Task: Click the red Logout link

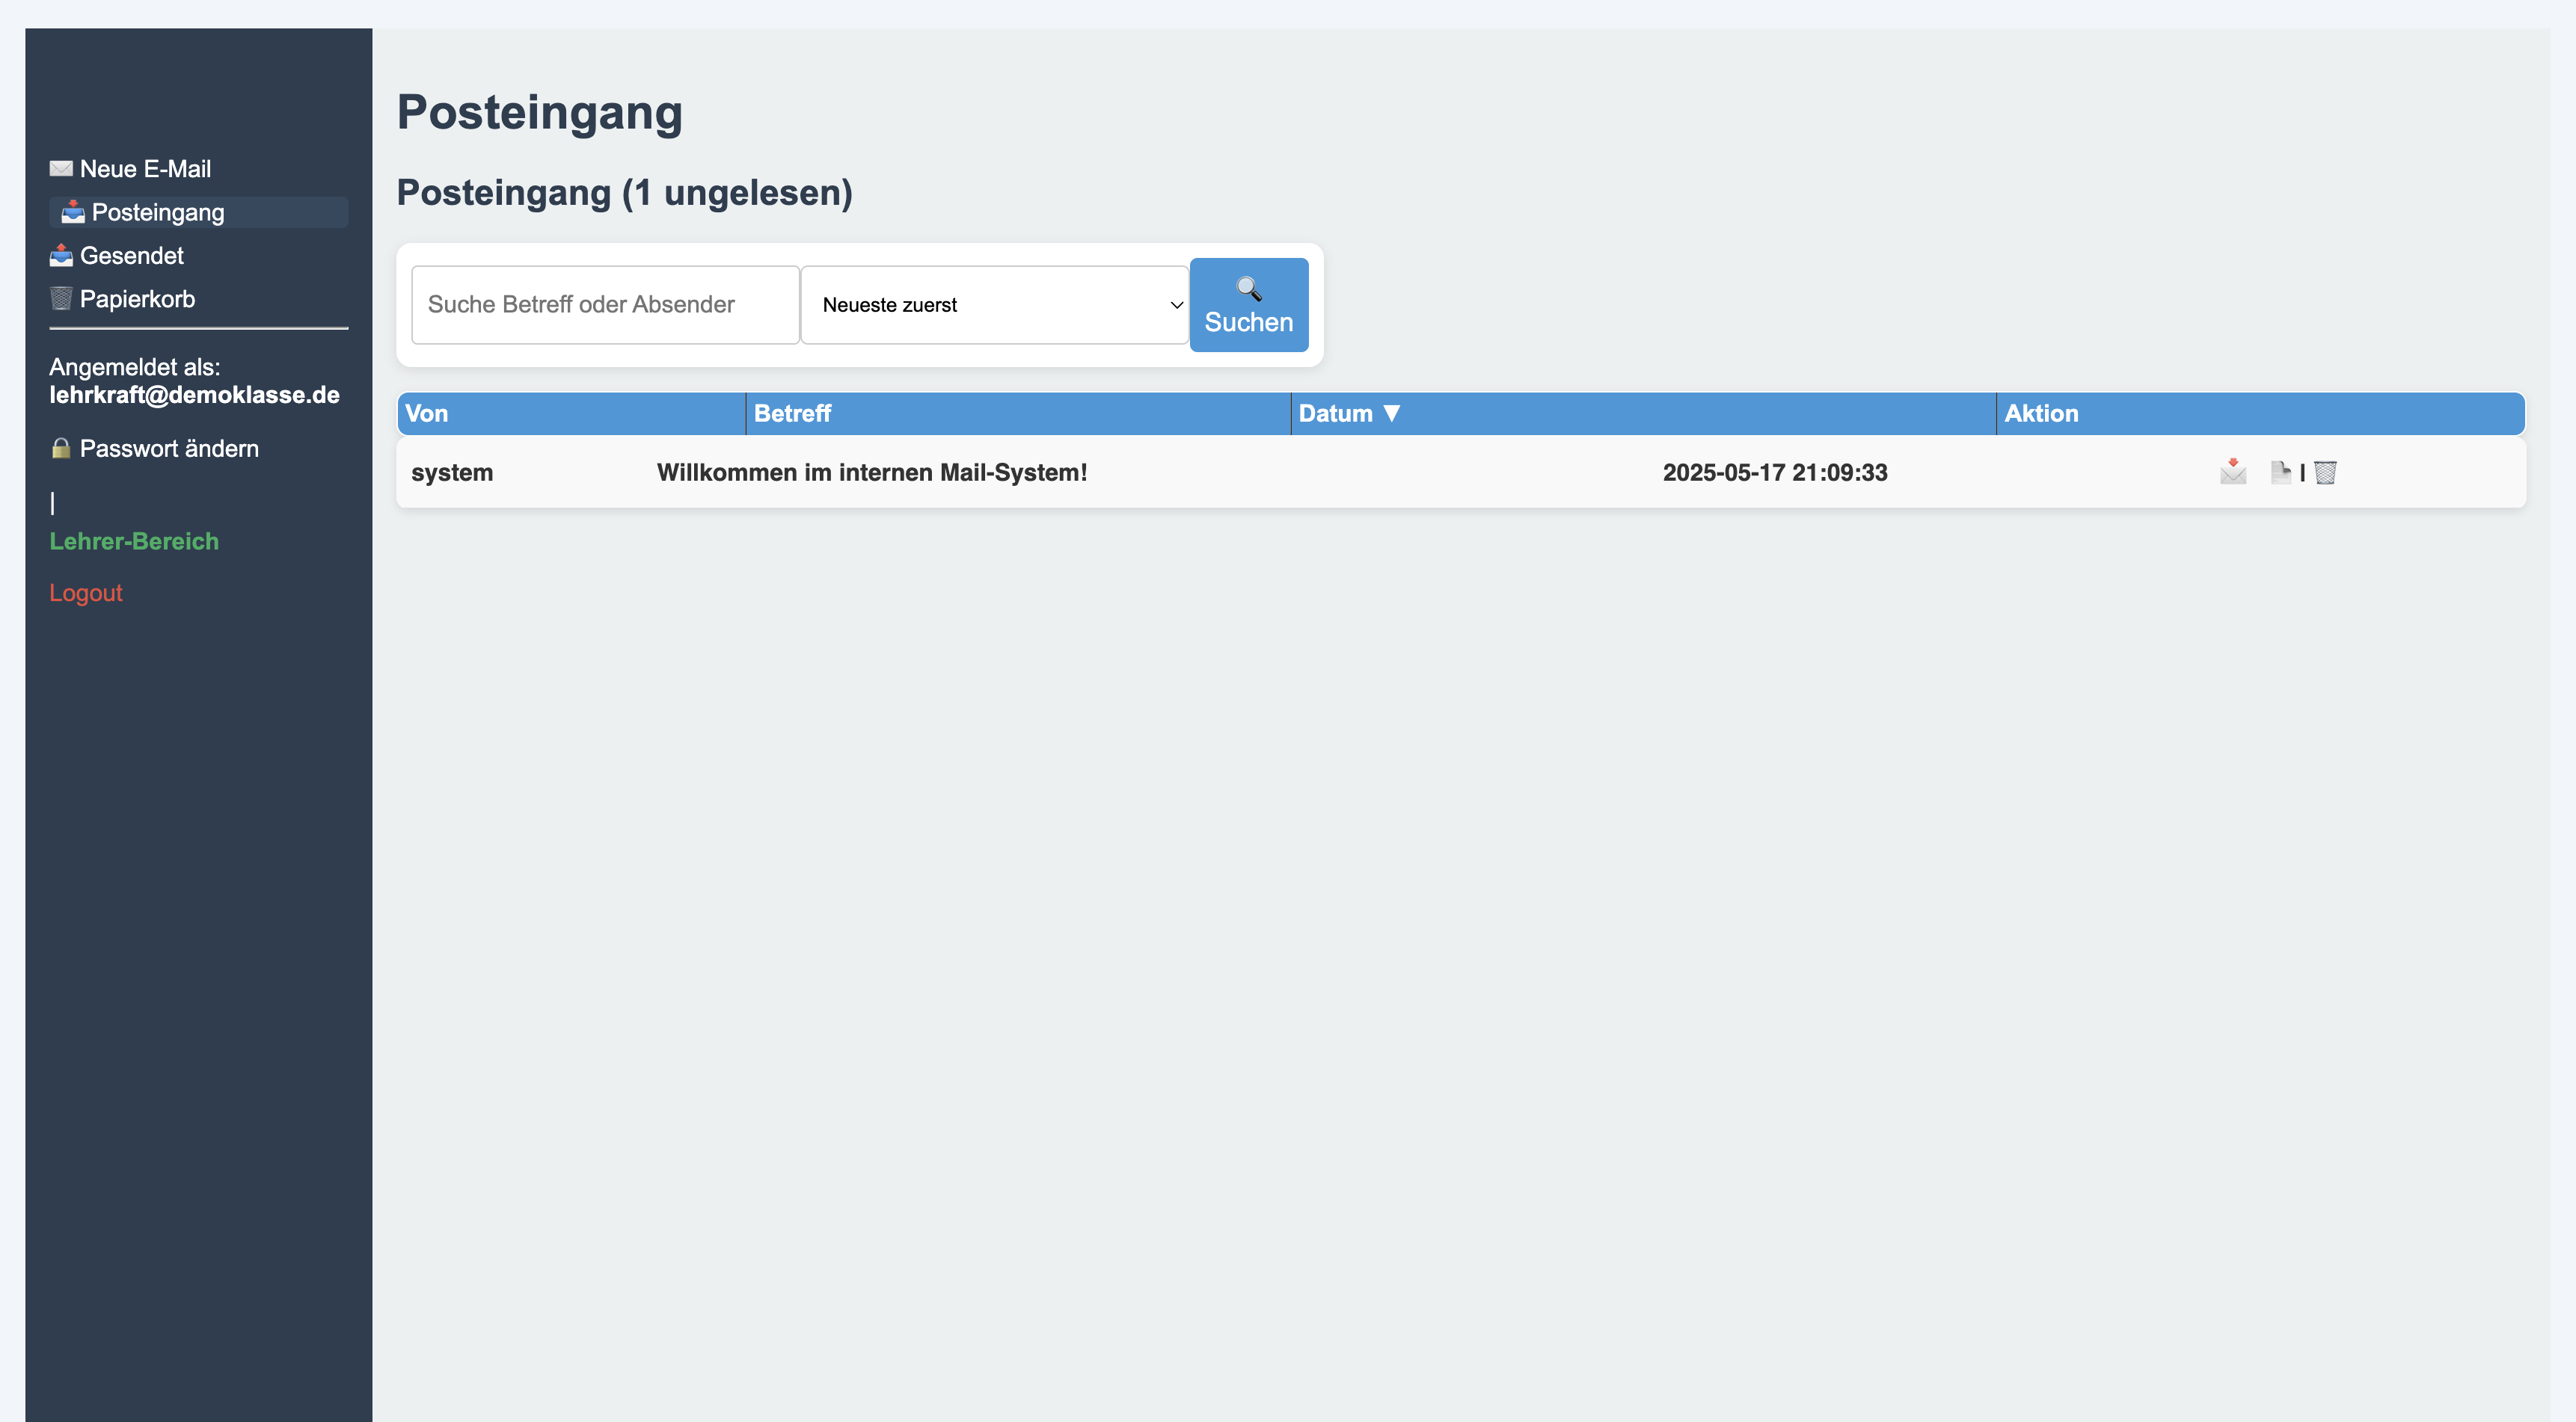Action: click(86, 593)
